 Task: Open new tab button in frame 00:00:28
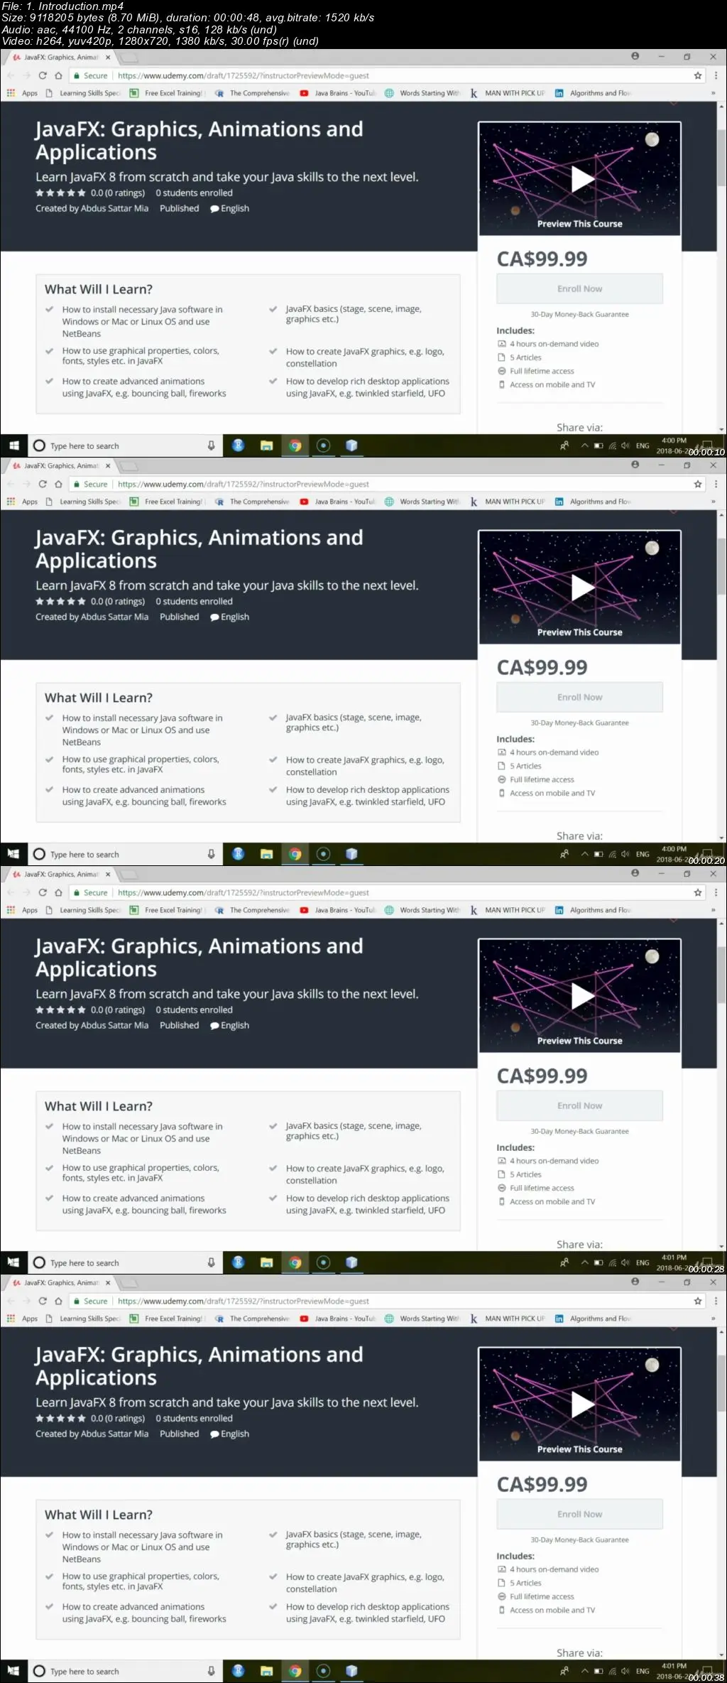[x=129, y=875]
